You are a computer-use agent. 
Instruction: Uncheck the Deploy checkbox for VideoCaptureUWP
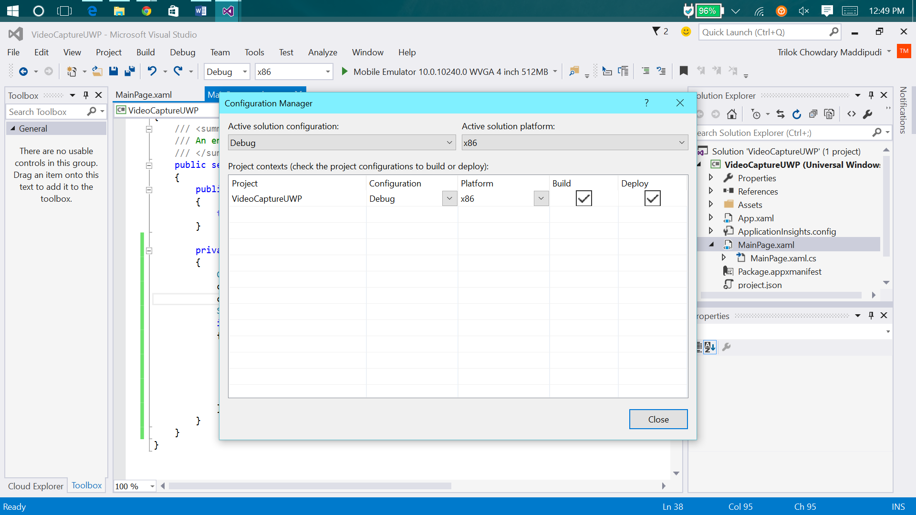point(652,198)
